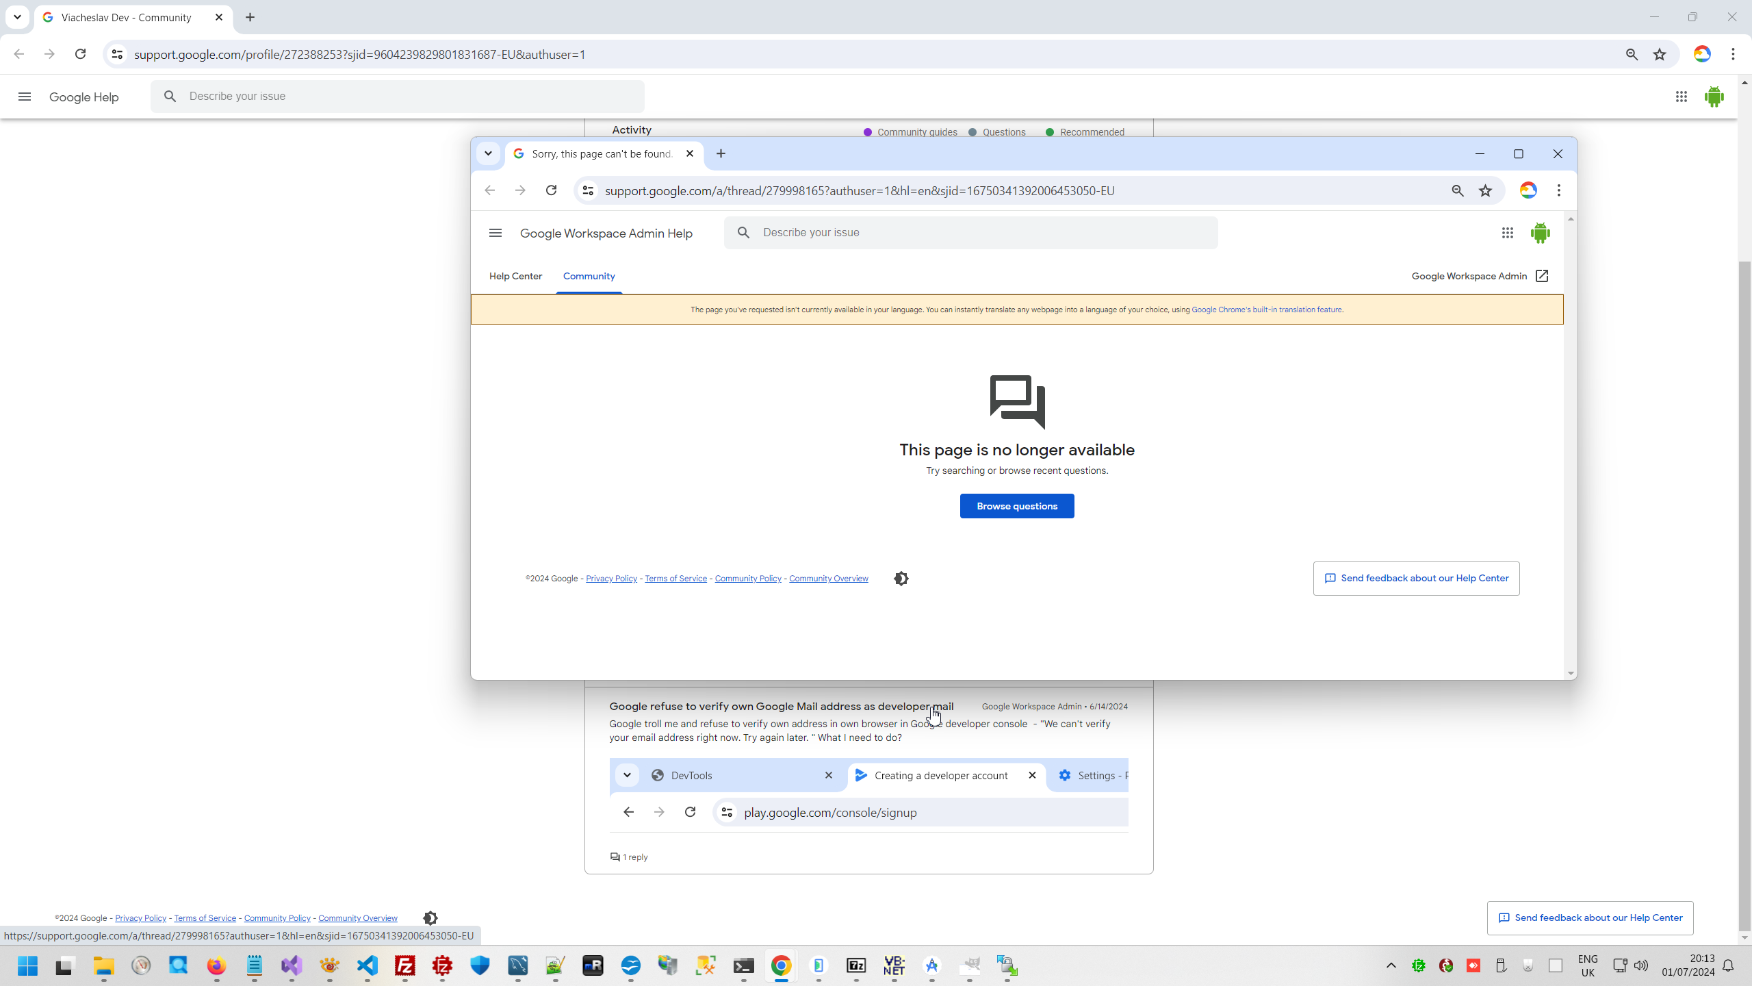Open the Chrome built-in translation feature link
This screenshot has height=986, width=1752.
1266,309
